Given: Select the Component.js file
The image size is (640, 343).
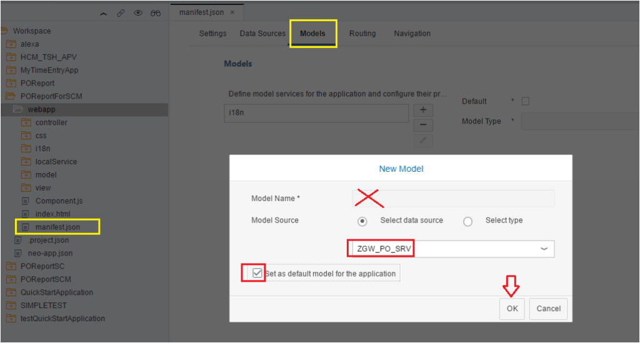Looking at the screenshot, I should pyautogui.click(x=59, y=201).
